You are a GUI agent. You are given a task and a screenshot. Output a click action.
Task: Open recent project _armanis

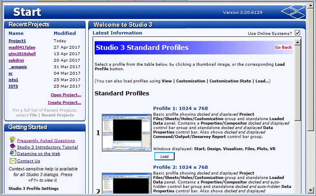pyautogui.click(x=17, y=67)
